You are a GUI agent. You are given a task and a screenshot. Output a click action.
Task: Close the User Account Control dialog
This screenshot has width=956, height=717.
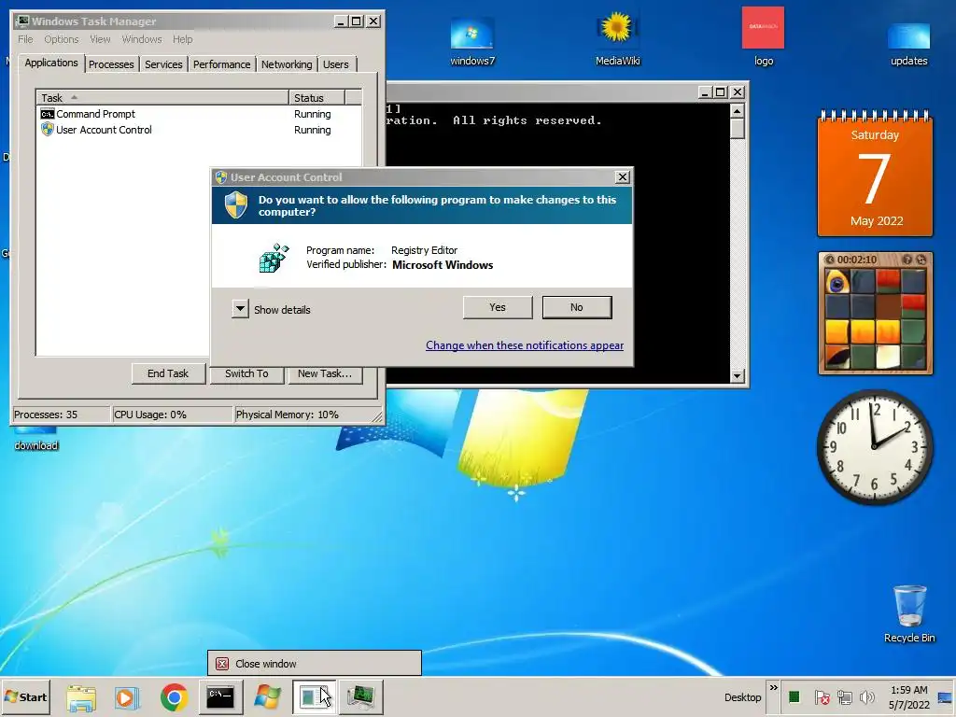pos(622,176)
